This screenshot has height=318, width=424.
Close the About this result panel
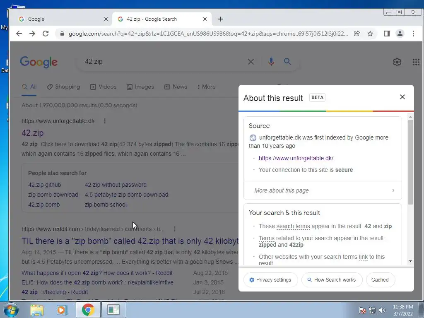[x=402, y=97]
